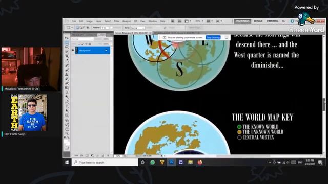The image size is (328, 184).
Task: Click the Cortana circle taskbar icon
Action: coord(142,162)
